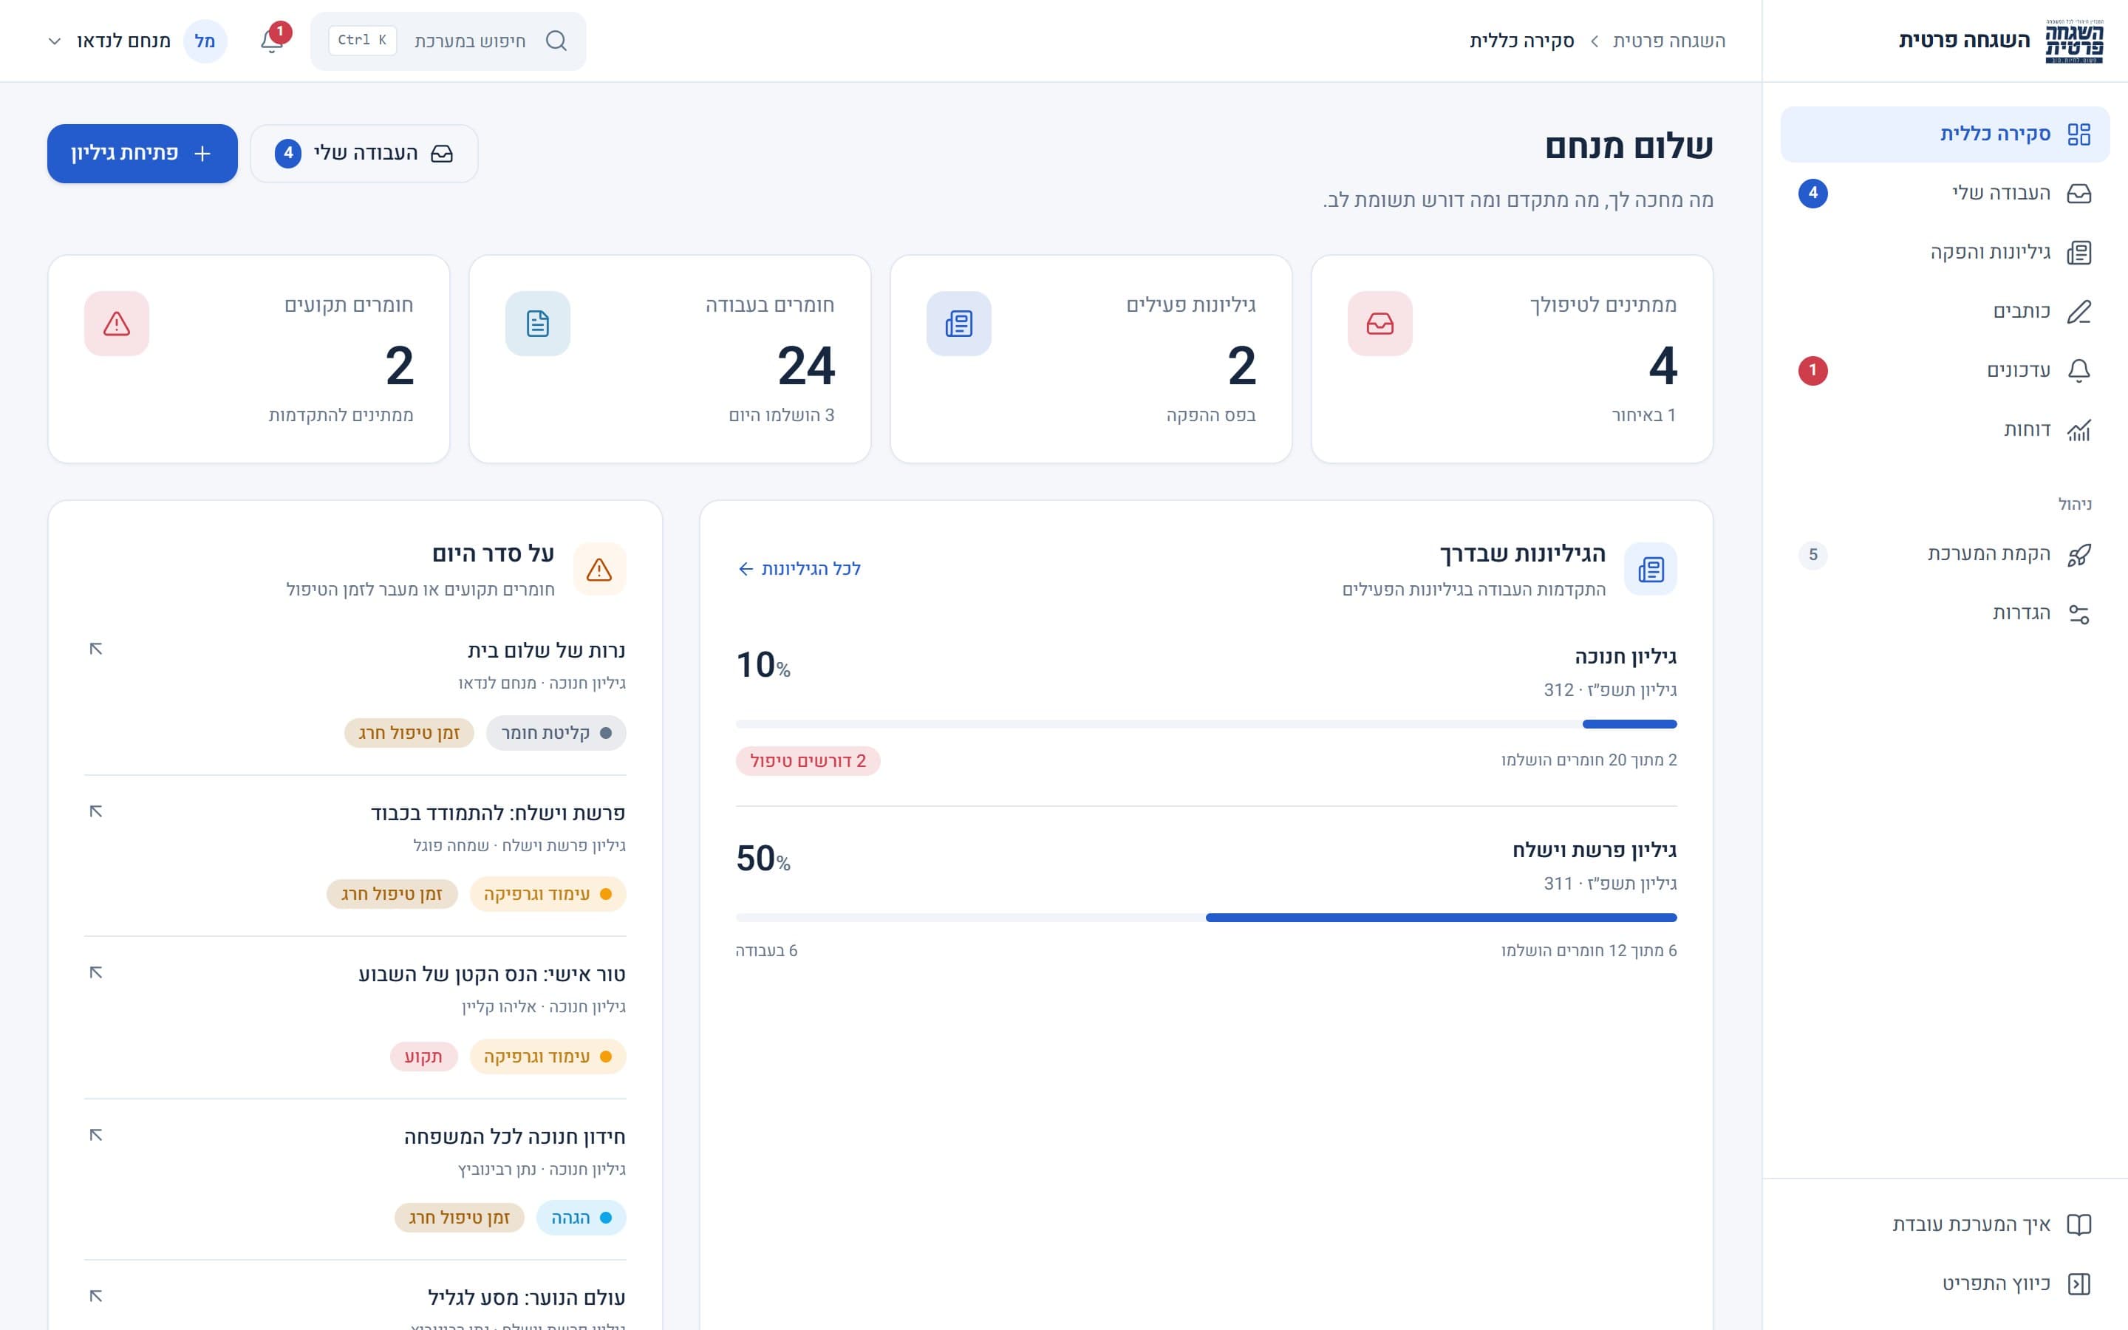Click the search magnifier icon

[x=556, y=41]
